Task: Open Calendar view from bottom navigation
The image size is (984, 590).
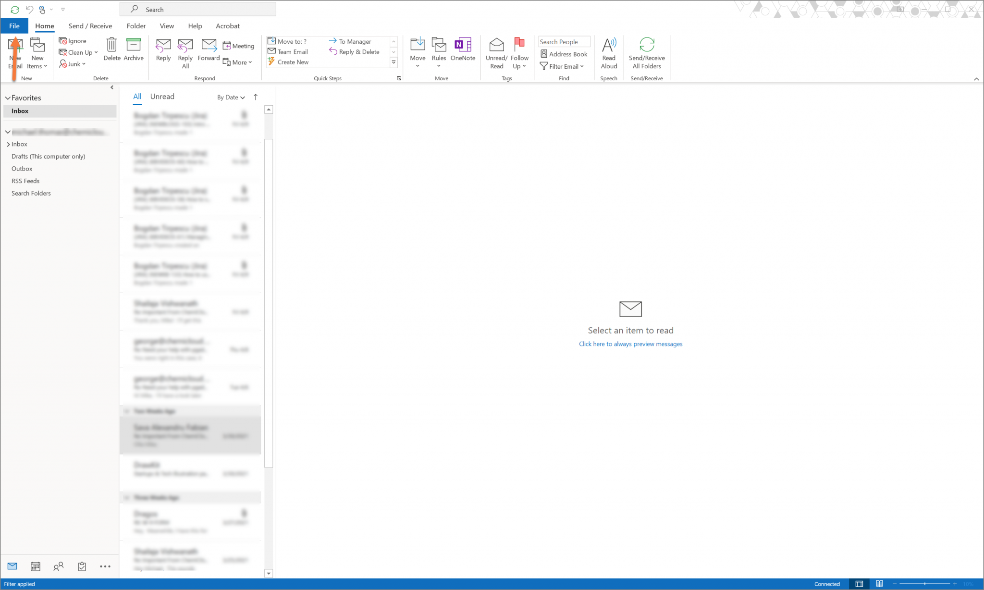Action: click(x=35, y=566)
